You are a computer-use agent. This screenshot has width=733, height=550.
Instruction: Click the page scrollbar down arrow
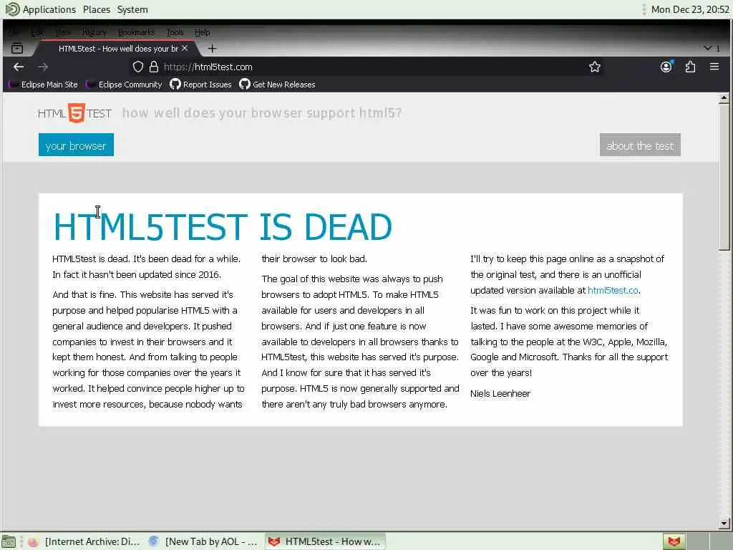pyautogui.click(x=724, y=524)
